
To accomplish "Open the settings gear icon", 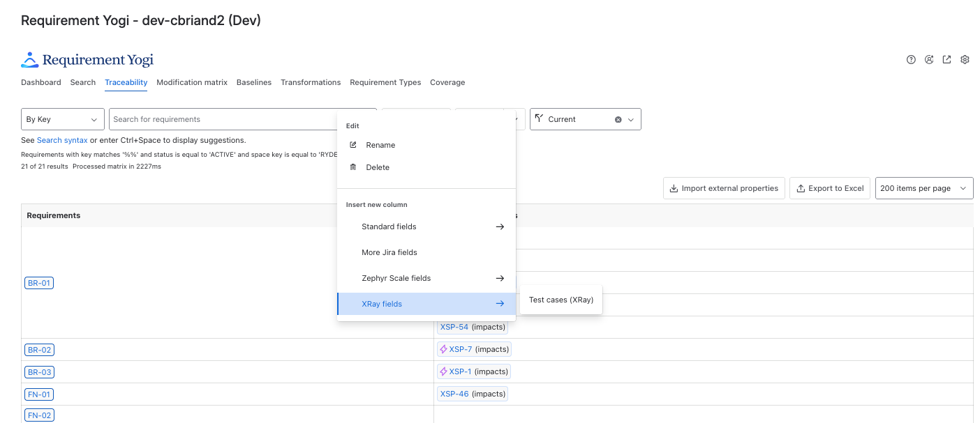I will click(x=965, y=60).
